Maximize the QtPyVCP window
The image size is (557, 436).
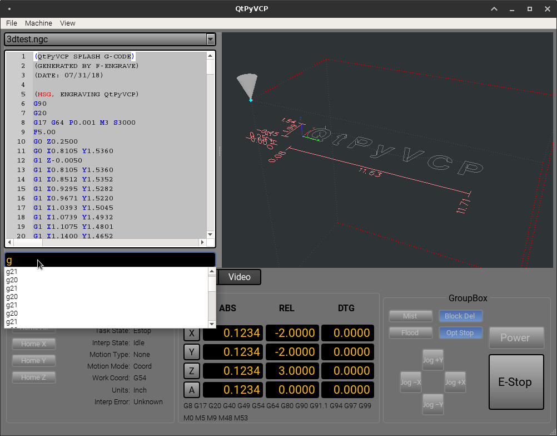point(530,9)
